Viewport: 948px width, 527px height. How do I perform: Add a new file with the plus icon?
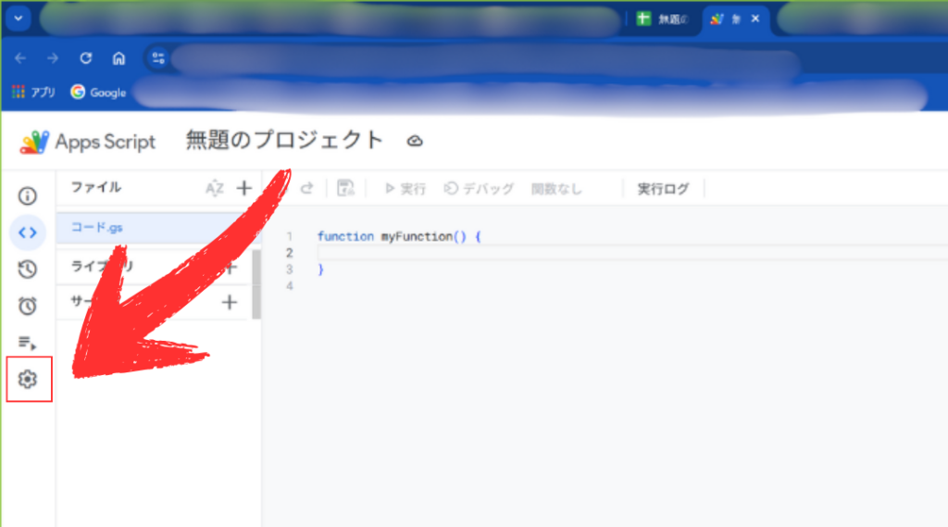coord(243,189)
